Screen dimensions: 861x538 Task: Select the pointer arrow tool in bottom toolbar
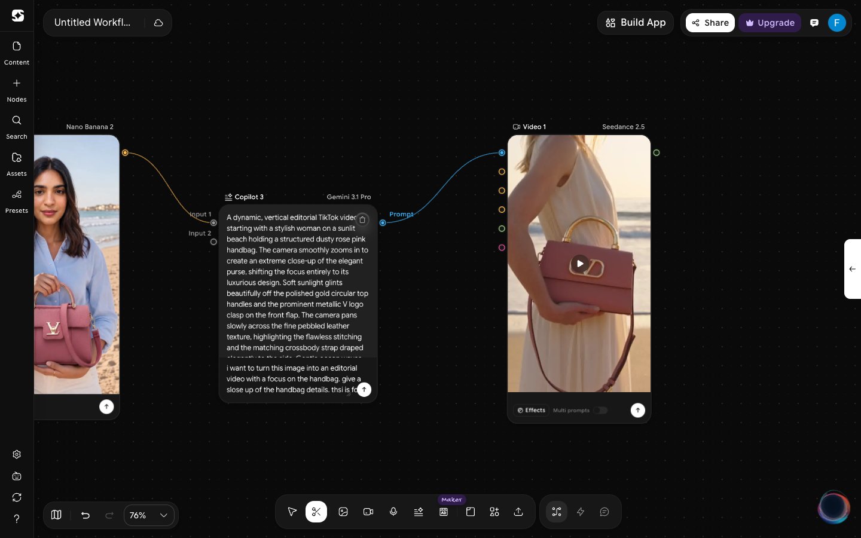tap(292, 512)
